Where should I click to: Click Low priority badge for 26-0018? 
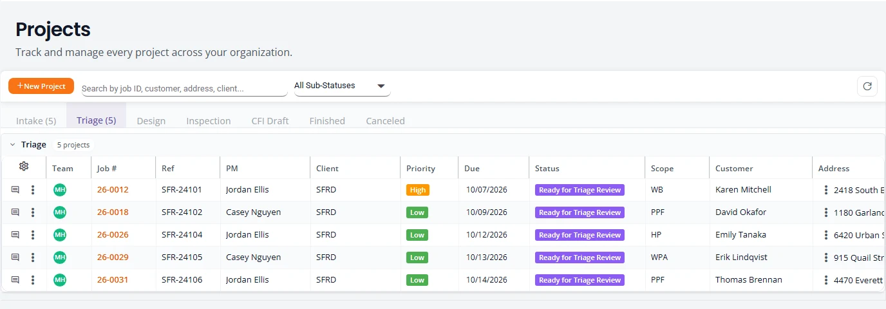click(x=417, y=212)
